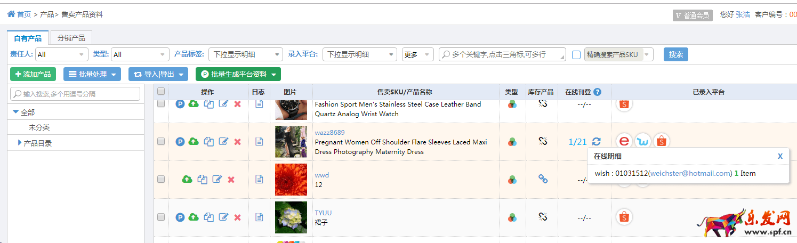797x243 pixels.
Task: Open the 产品标签 dropdown list
Action: 246,54
